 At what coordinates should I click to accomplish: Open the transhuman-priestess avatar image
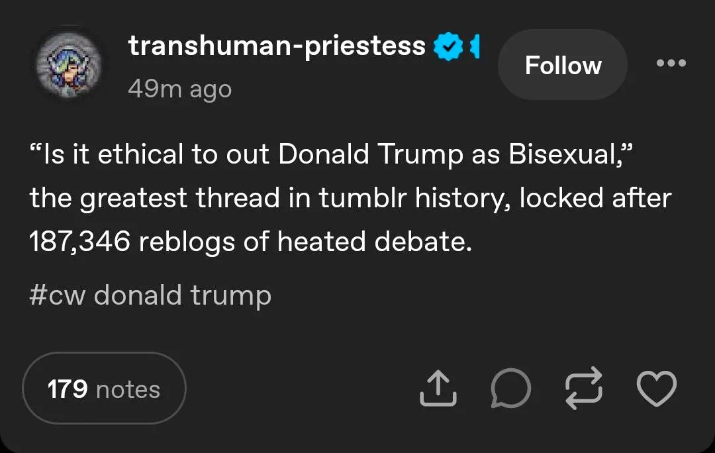(68, 65)
